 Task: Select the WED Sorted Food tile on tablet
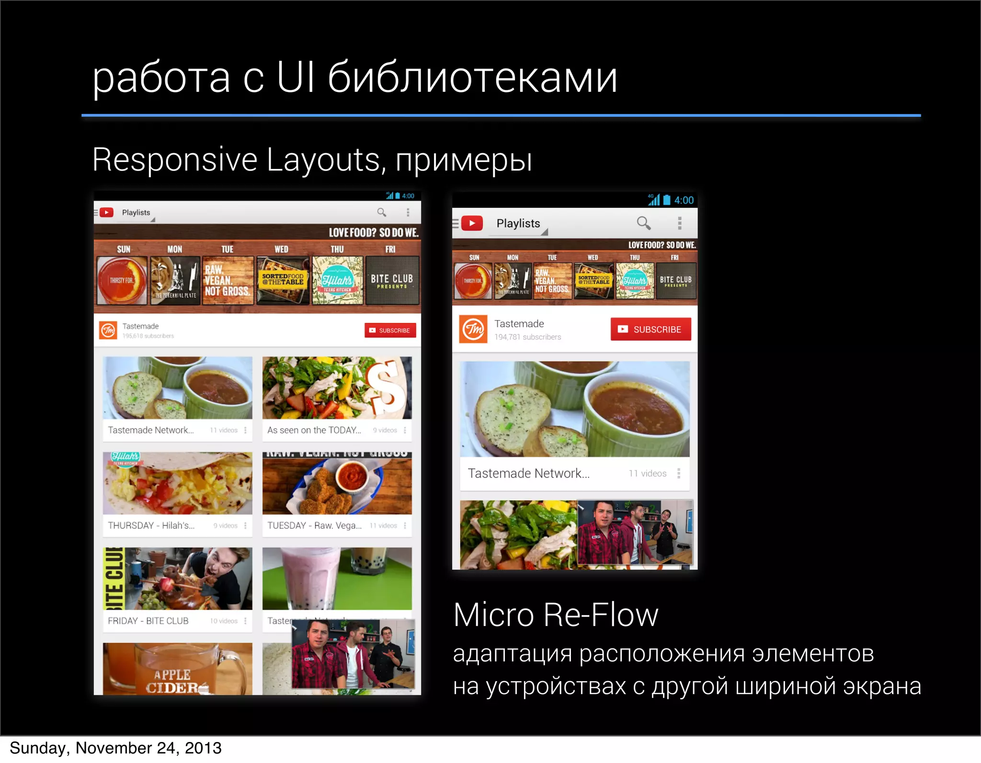coord(283,280)
